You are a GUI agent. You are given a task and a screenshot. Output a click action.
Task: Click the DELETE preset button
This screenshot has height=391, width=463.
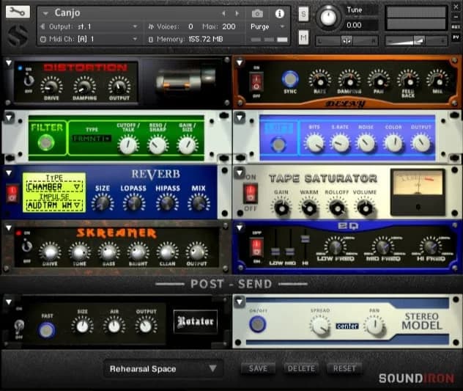point(301,368)
